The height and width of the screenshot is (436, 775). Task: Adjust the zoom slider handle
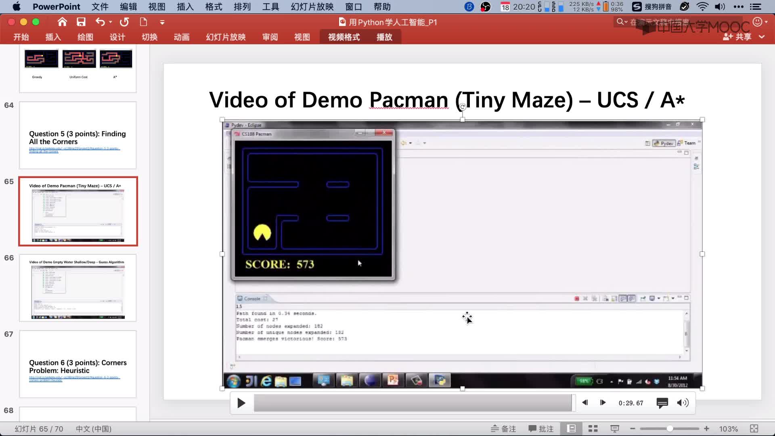coord(670,429)
